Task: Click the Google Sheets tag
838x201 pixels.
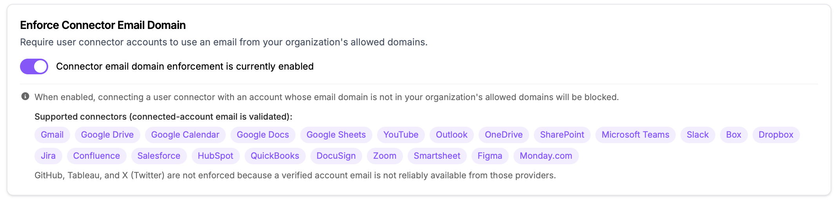Action: point(336,135)
